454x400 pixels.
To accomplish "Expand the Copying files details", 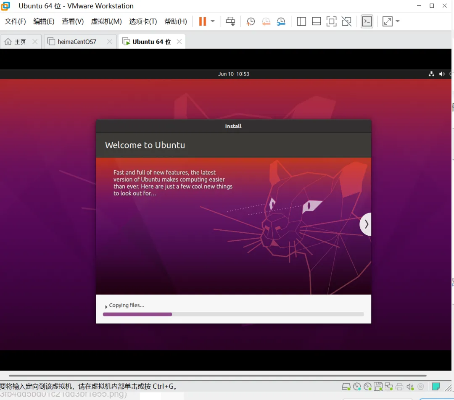I will point(106,306).
